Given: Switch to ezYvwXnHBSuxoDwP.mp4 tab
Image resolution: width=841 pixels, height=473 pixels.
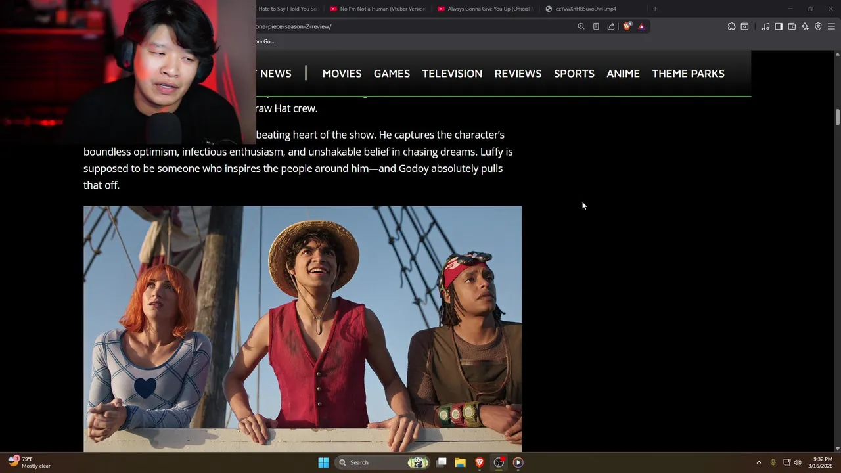Looking at the screenshot, I should 593,9.
